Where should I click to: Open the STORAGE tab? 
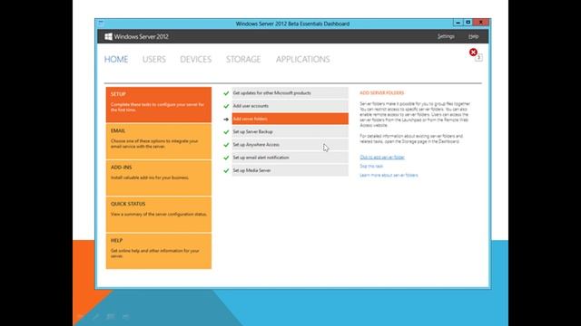click(x=243, y=60)
